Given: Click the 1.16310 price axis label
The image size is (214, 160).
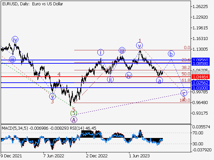Looking at the screenshot, I should (x=200, y=39).
